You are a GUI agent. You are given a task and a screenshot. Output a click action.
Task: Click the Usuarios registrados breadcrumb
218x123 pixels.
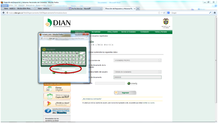(x=100, y=36)
